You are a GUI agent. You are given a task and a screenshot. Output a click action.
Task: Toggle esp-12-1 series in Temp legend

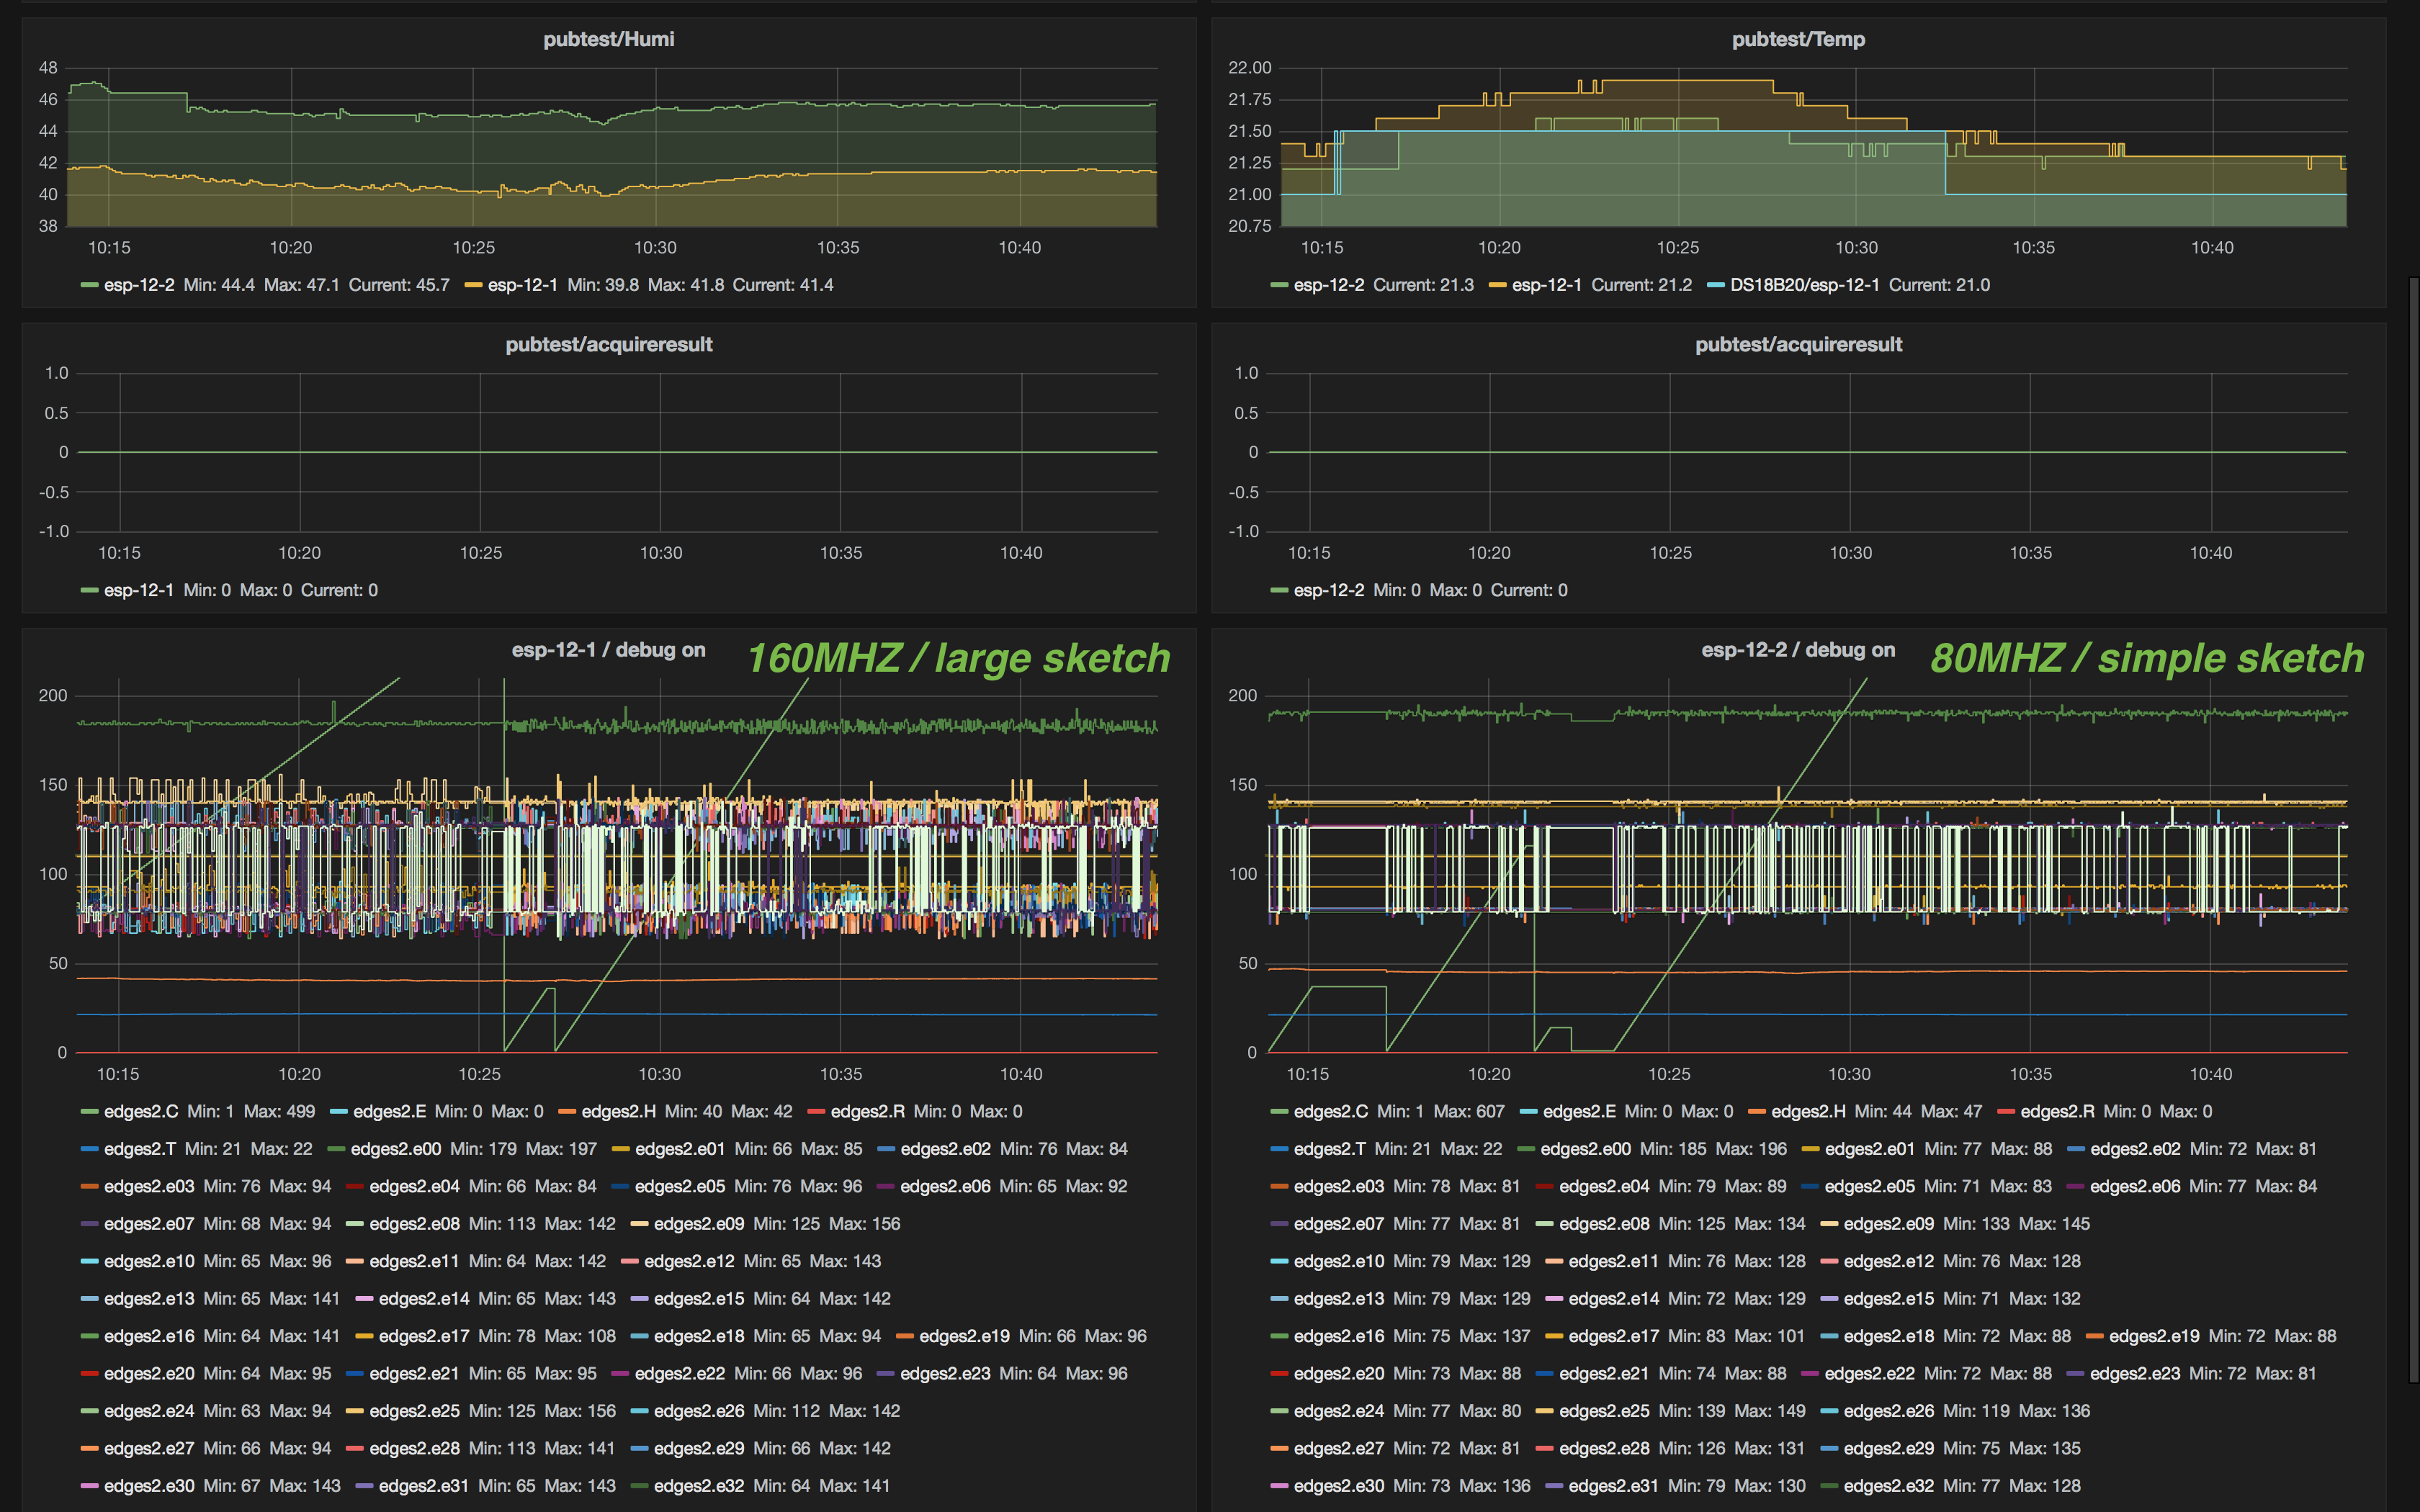[x=1547, y=285]
